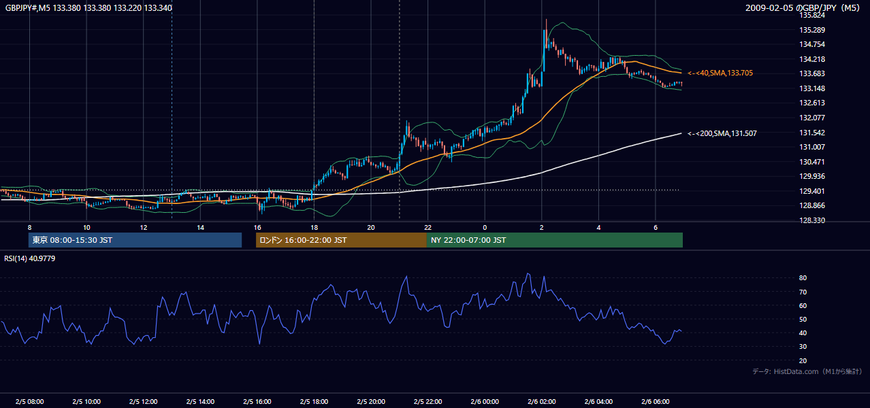This screenshot has height=408, width=870.
Task: Click the 200 SMA label reading 131.507
Action: coord(722,133)
